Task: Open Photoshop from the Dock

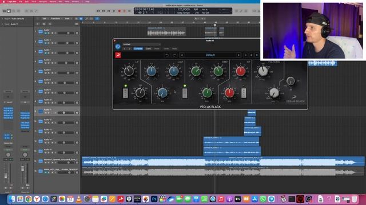Action: pyautogui.click(x=154, y=199)
